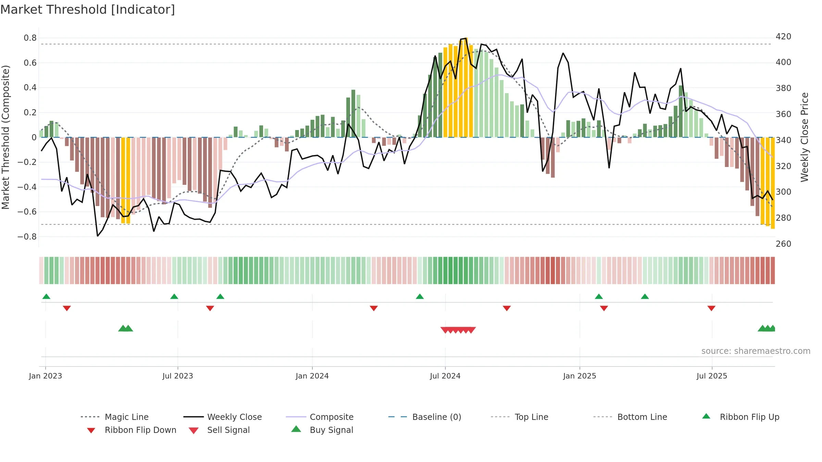Click the sell signal cluster after Jul 2024
Image resolution: width=822 pixels, height=462 pixels.
(458, 330)
